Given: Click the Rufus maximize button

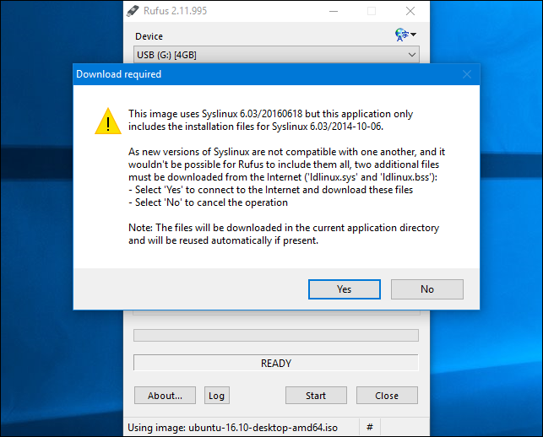Looking at the screenshot, I should coord(372,11).
